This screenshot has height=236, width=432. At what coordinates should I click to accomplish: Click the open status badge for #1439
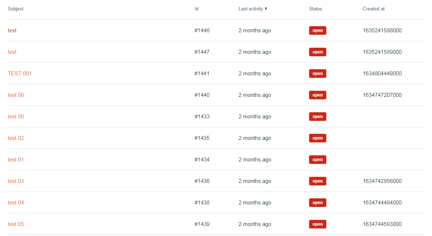[317, 224]
